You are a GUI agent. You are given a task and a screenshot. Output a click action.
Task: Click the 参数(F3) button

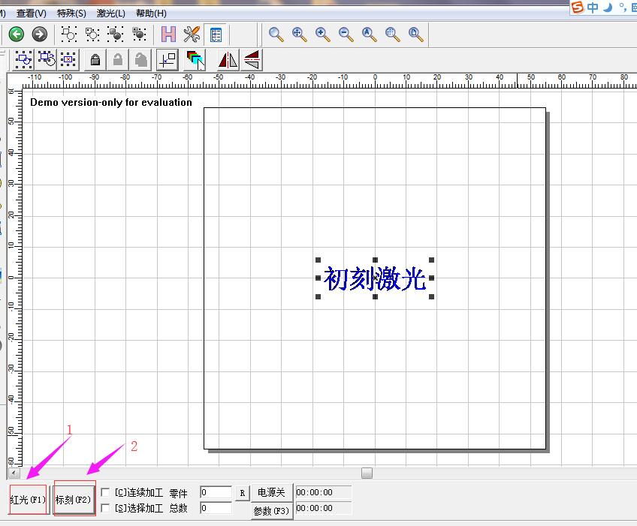[x=271, y=511]
